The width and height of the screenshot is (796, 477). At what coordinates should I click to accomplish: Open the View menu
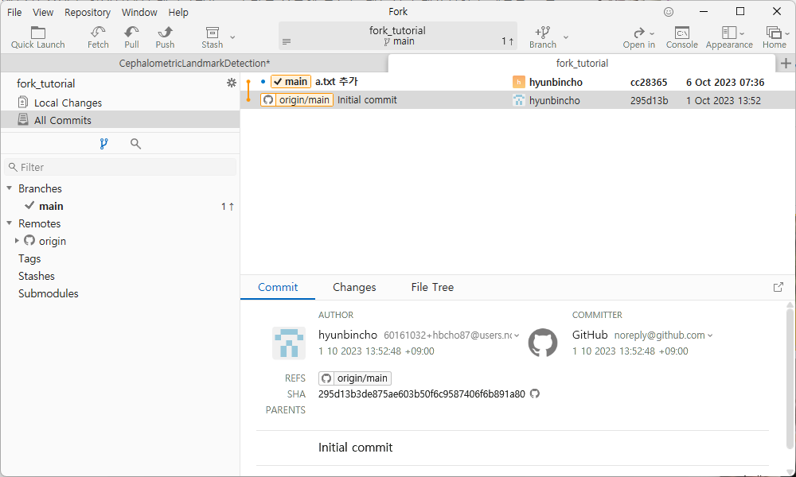[43, 12]
